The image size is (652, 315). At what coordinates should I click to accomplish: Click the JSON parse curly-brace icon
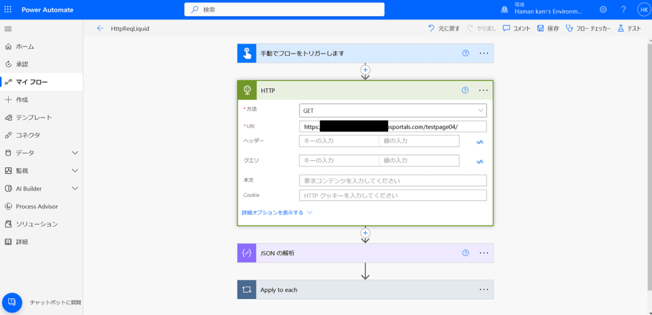pyautogui.click(x=247, y=253)
